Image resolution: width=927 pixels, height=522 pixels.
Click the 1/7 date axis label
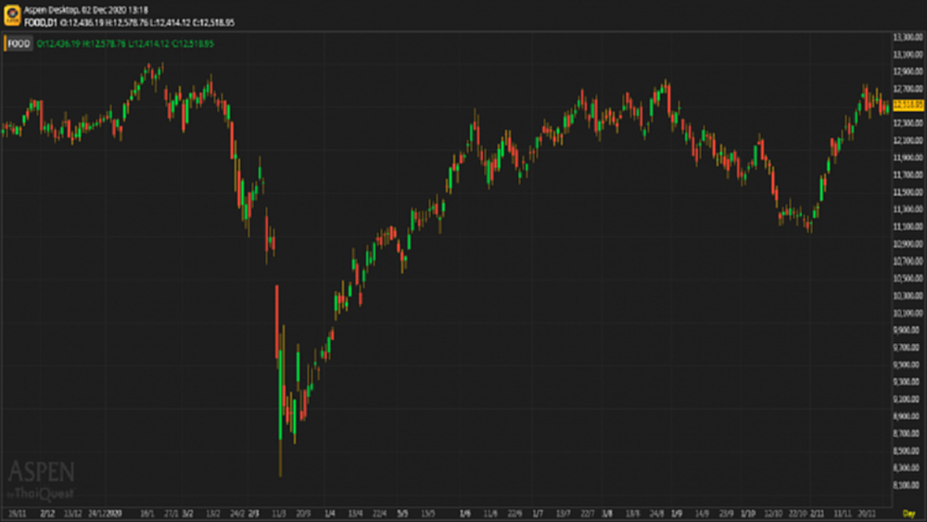pyautogui.click(x=538, y=514)
